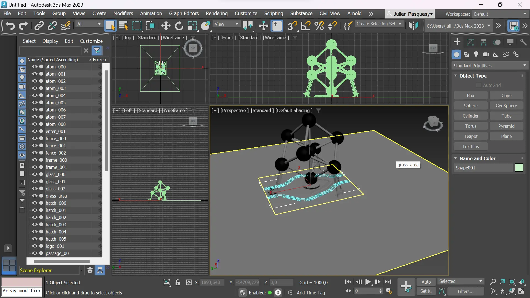
Task: Open the Graph Editors menu
Action: [x=184, y=14]
